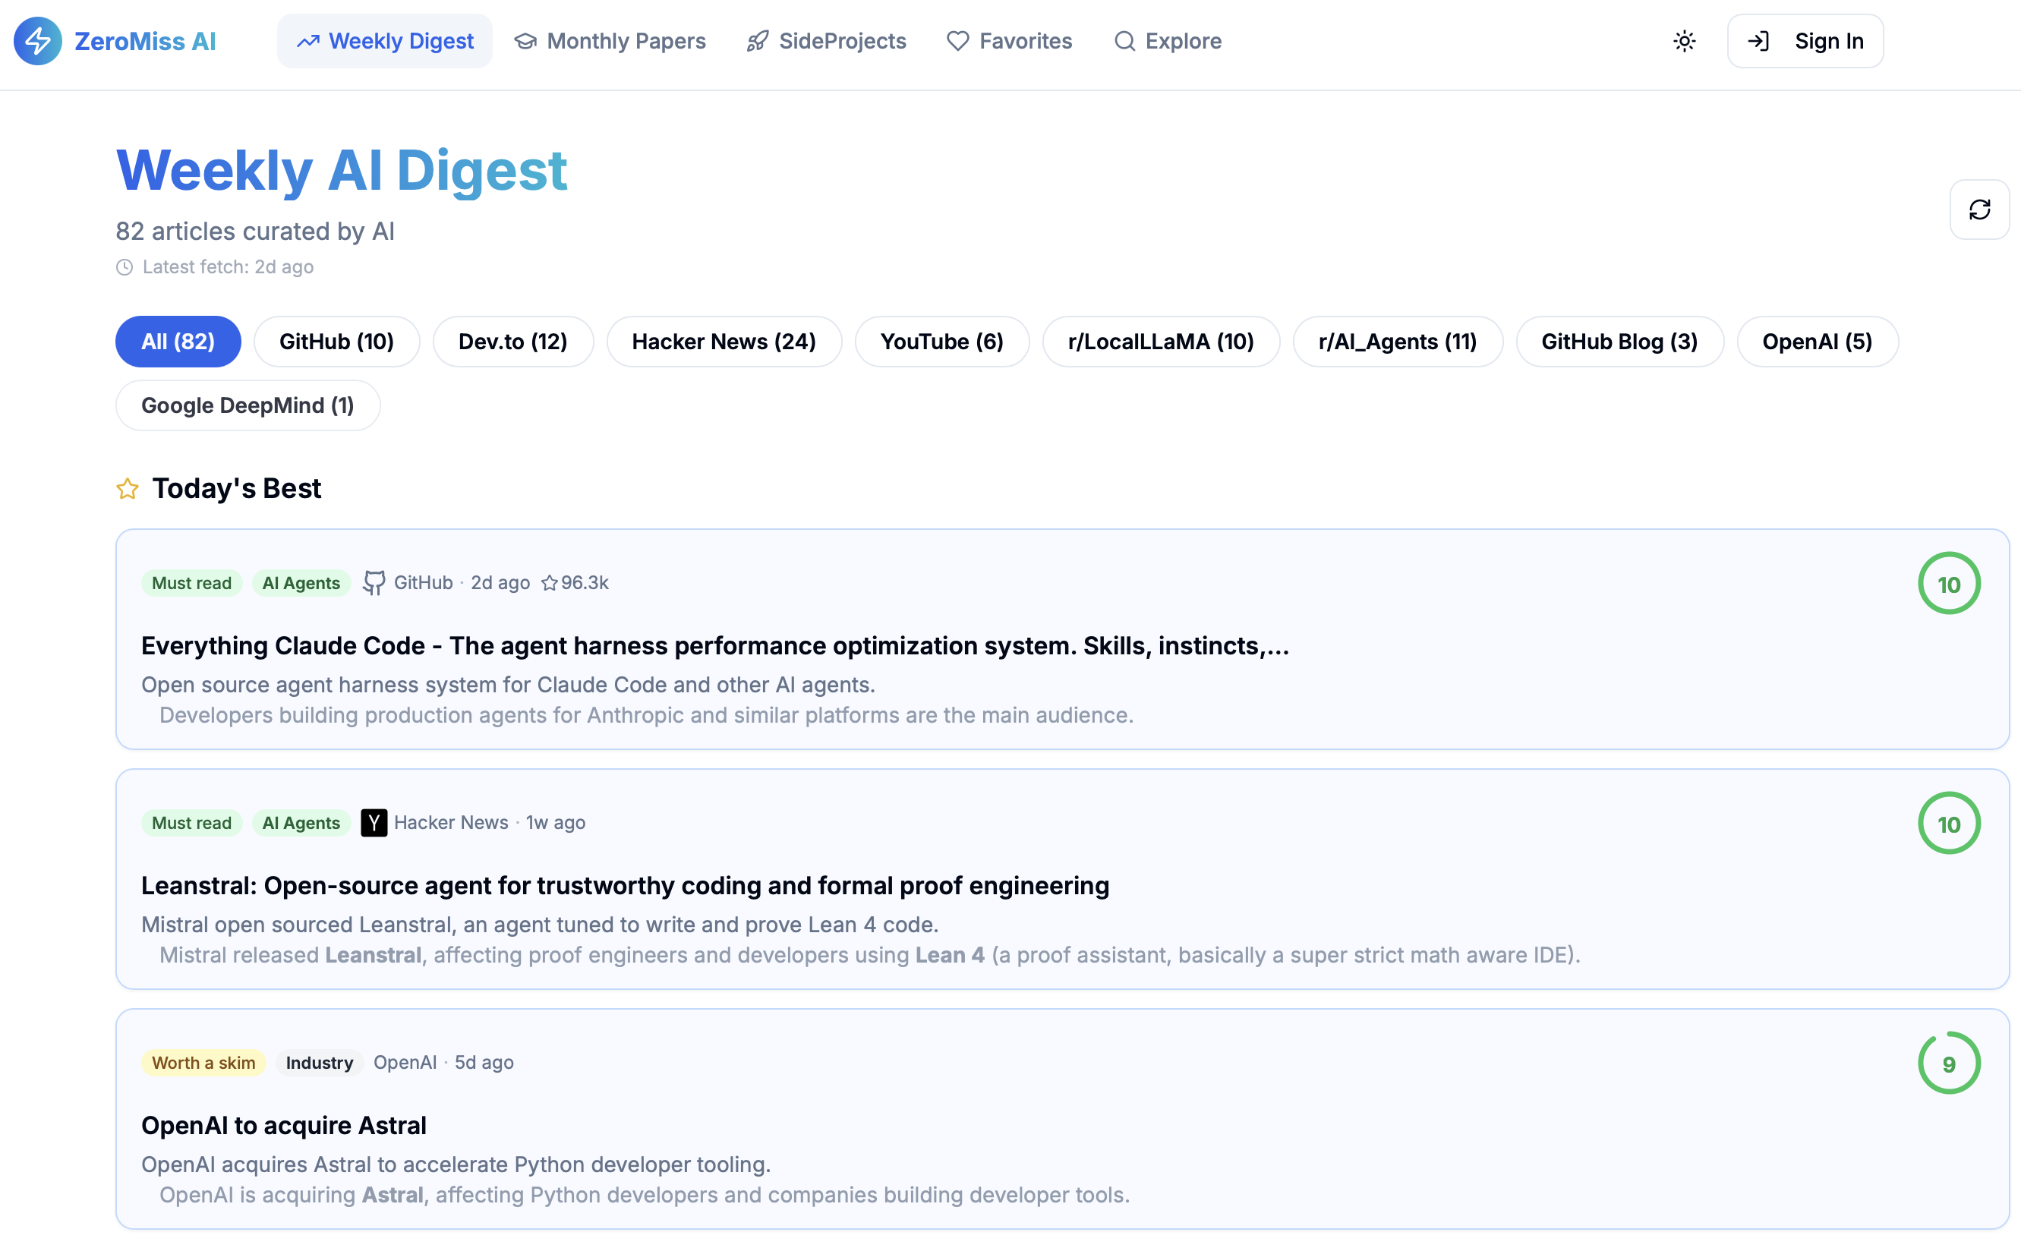Open the OpenAI to acquire Astral article
Screen dimensions: 2021x1248
pos(284,1125)
